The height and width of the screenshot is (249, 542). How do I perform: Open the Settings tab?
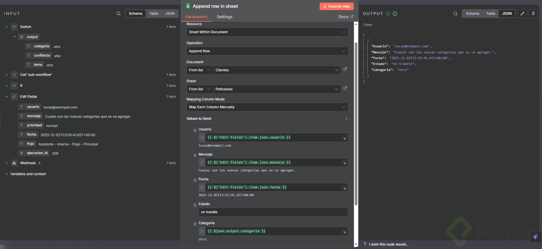tap(224, 17)
